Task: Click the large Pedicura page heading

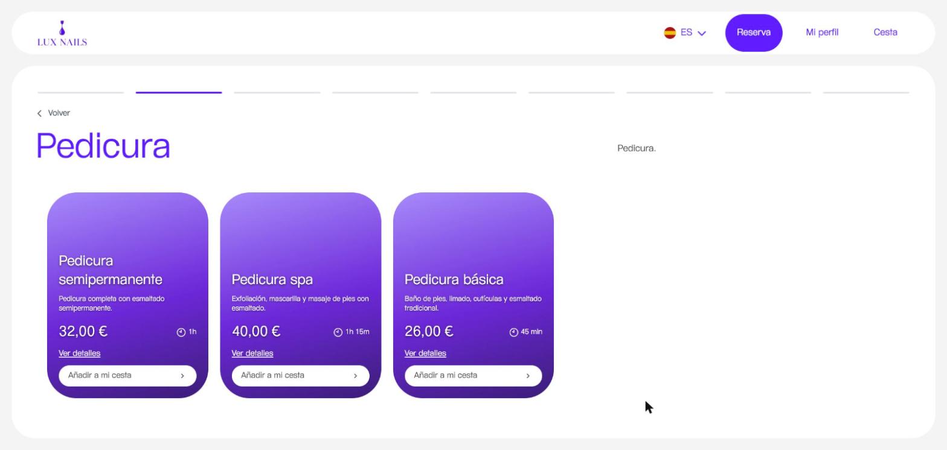Action: (103, 145)
